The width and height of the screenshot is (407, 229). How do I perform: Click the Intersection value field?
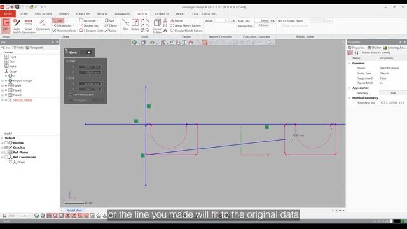(262, 25)
